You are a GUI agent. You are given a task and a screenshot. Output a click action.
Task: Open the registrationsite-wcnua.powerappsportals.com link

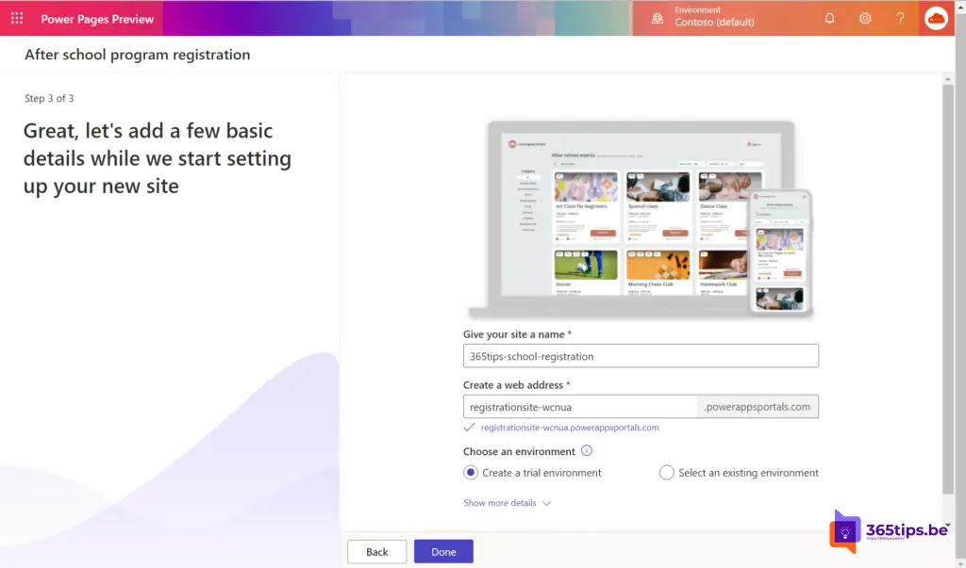(x=569, y=428)
